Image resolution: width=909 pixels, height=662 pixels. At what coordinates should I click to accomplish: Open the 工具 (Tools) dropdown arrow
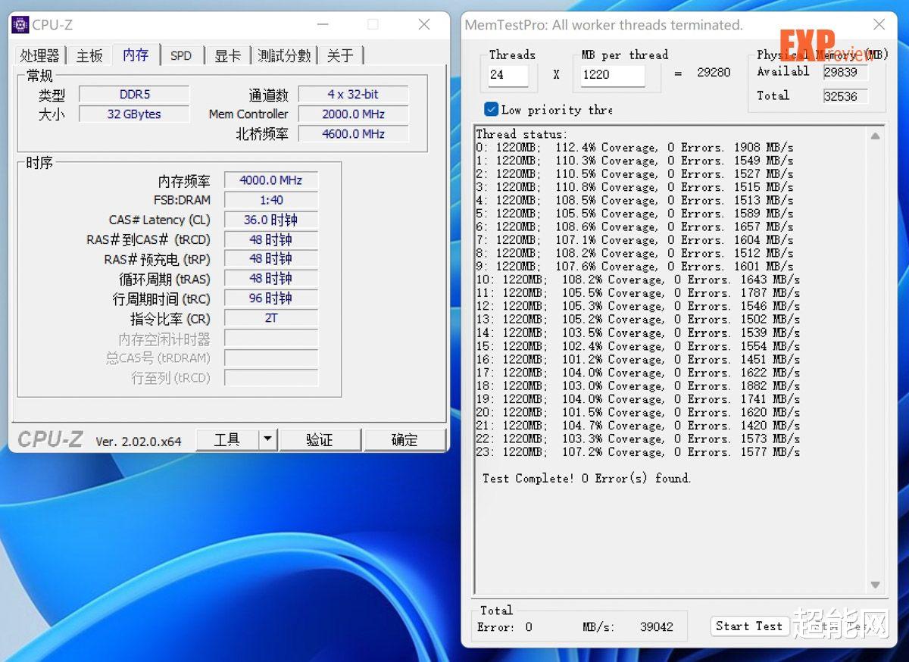(x=267, y=439)
